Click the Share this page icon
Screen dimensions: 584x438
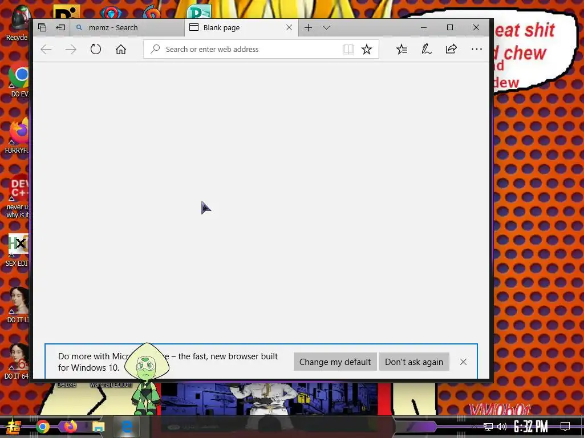(451, 49)
